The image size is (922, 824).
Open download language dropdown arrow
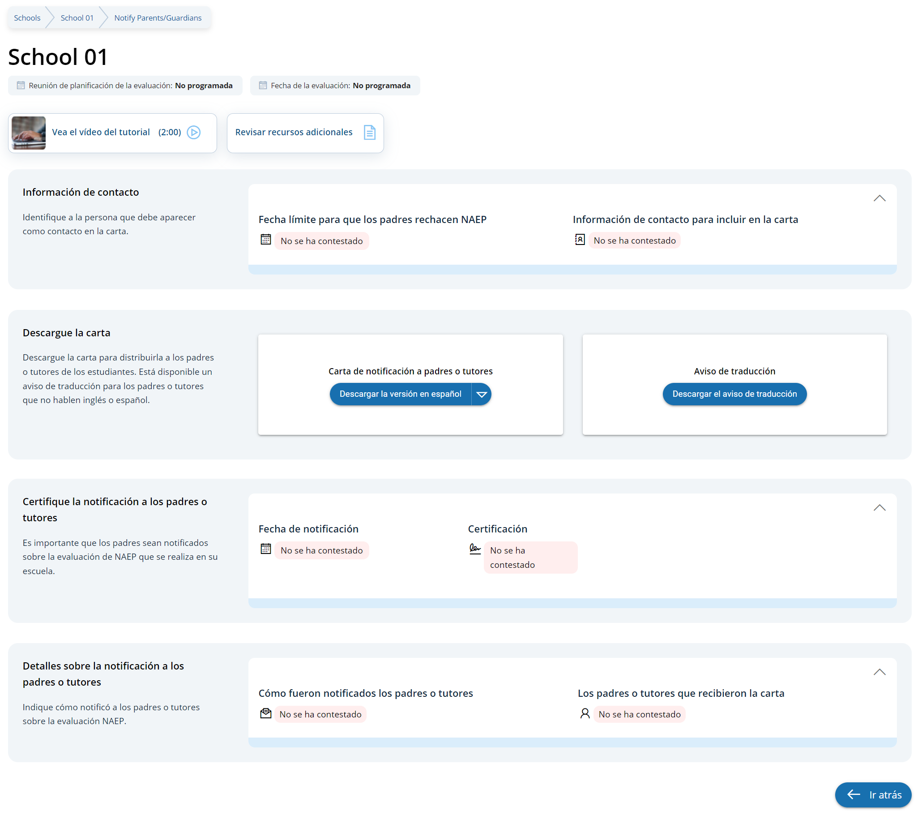click(x=481, y=394)
